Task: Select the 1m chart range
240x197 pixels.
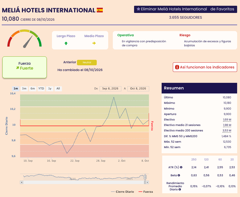Action: point(16,89)
